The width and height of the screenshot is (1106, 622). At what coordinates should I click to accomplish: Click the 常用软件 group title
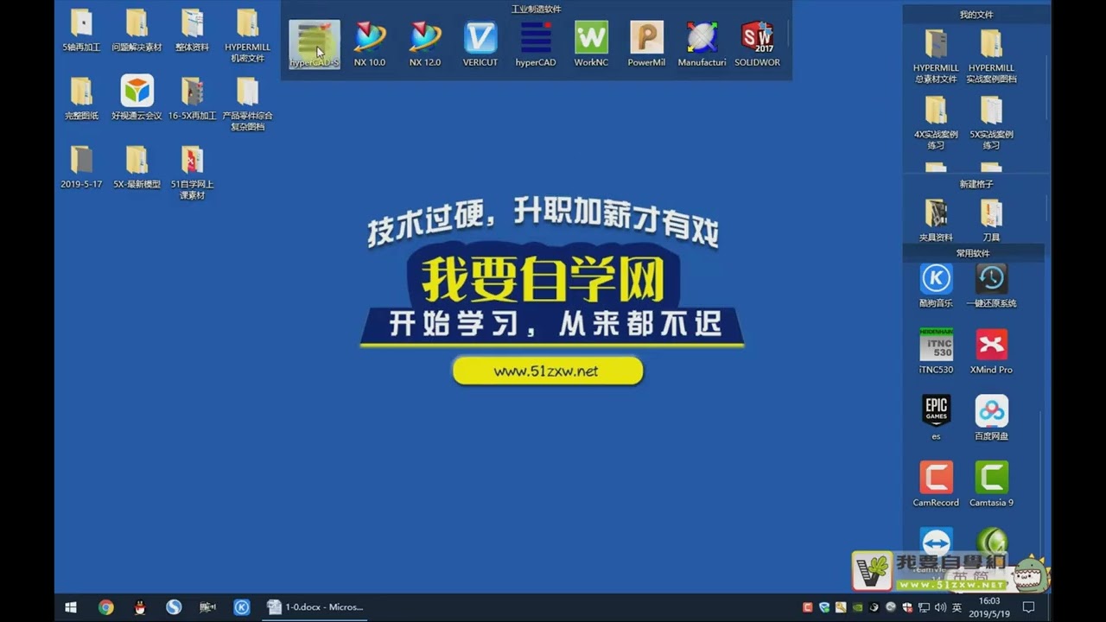point(973,253)
